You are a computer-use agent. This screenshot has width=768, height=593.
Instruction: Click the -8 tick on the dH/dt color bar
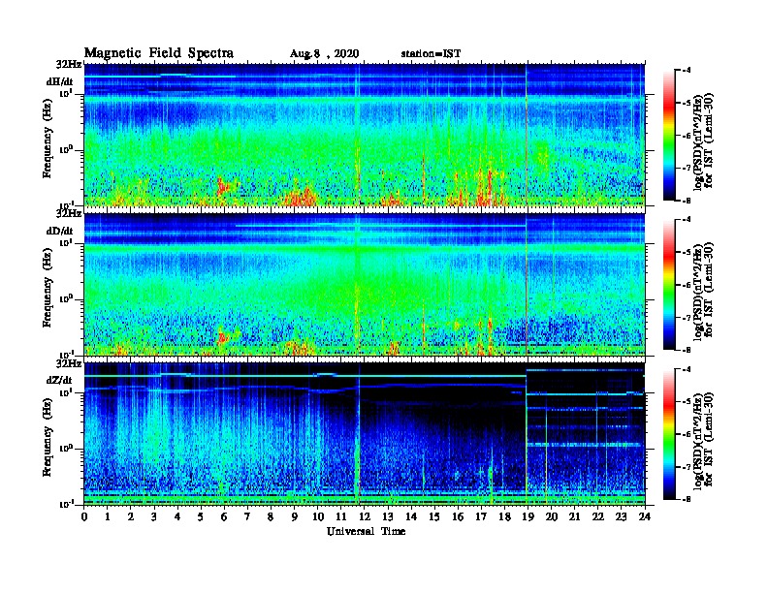click(x=688, y=201)
